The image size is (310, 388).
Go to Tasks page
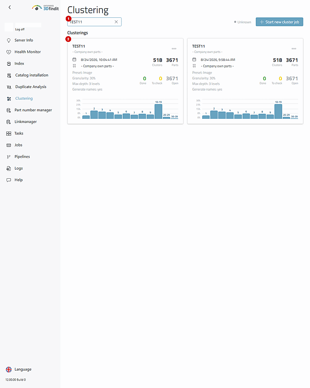[19, 133]
